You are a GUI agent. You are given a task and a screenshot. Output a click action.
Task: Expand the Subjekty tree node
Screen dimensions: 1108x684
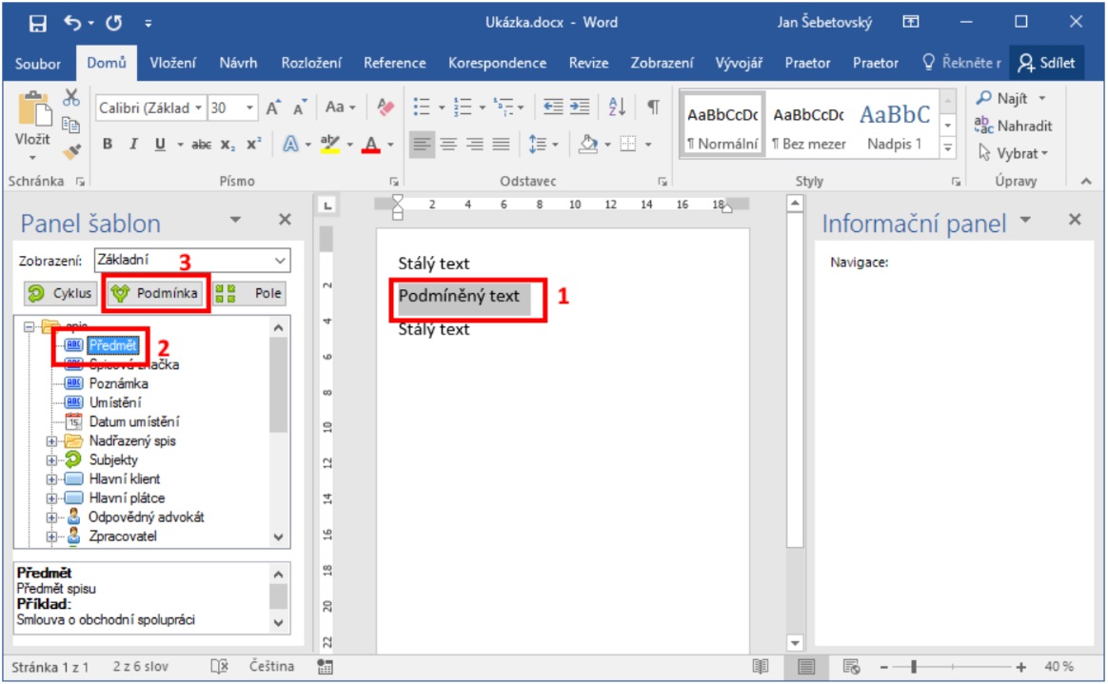tap(52, 460)
